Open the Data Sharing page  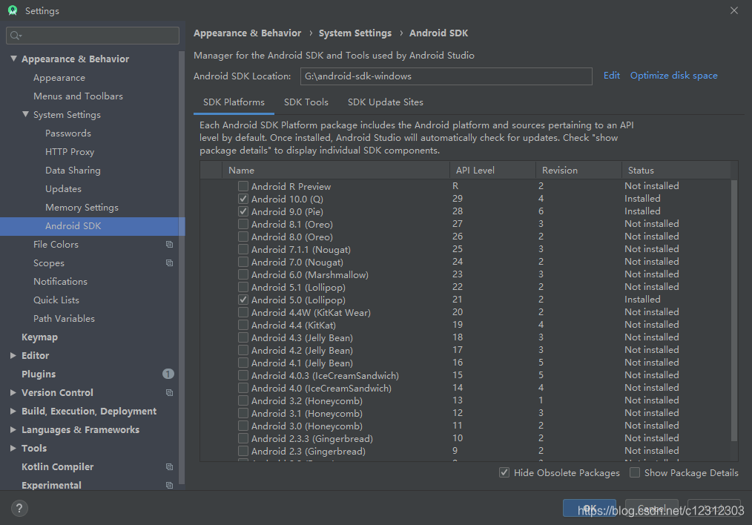point(73,171)
